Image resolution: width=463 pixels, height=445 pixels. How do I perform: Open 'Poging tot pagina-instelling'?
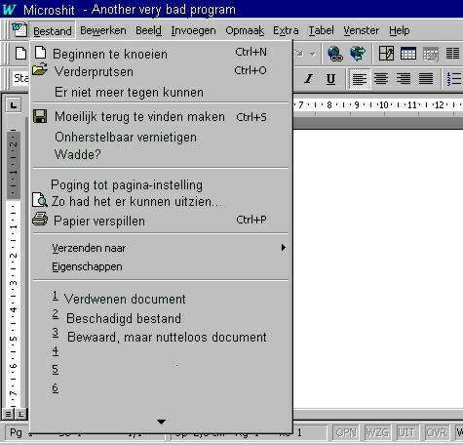[x=160, y=184]
